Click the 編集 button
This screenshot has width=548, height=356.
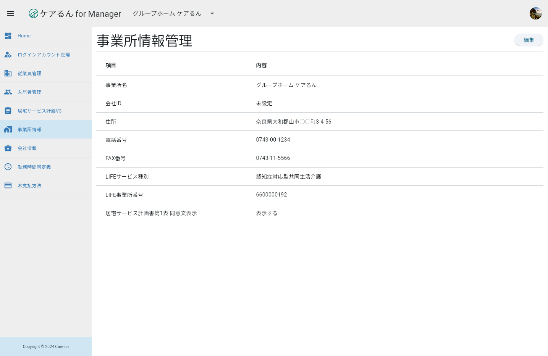pyautogui.click(x=529, y=40)
